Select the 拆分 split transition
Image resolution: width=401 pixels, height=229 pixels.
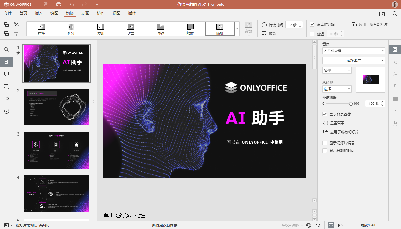pyautogui.click(x=71, y=29)
